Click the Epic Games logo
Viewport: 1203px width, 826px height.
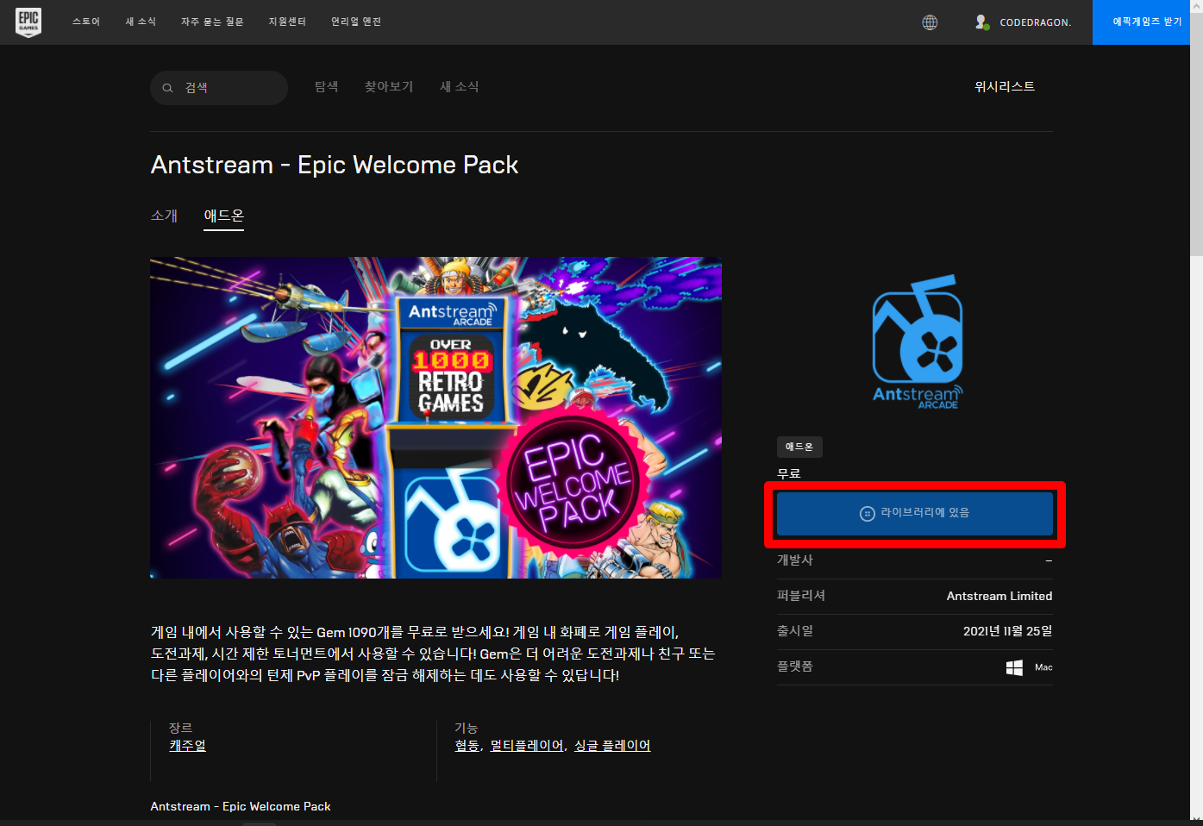tap(28, 22)
